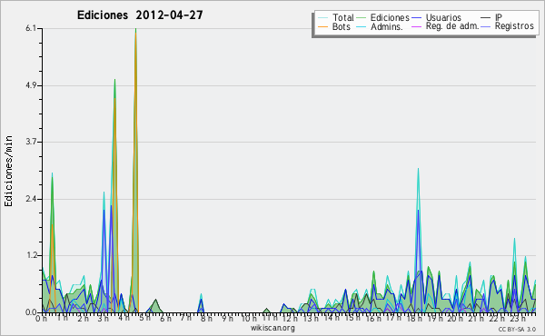Click the '14 h' x-axis label

click(332, 319)
